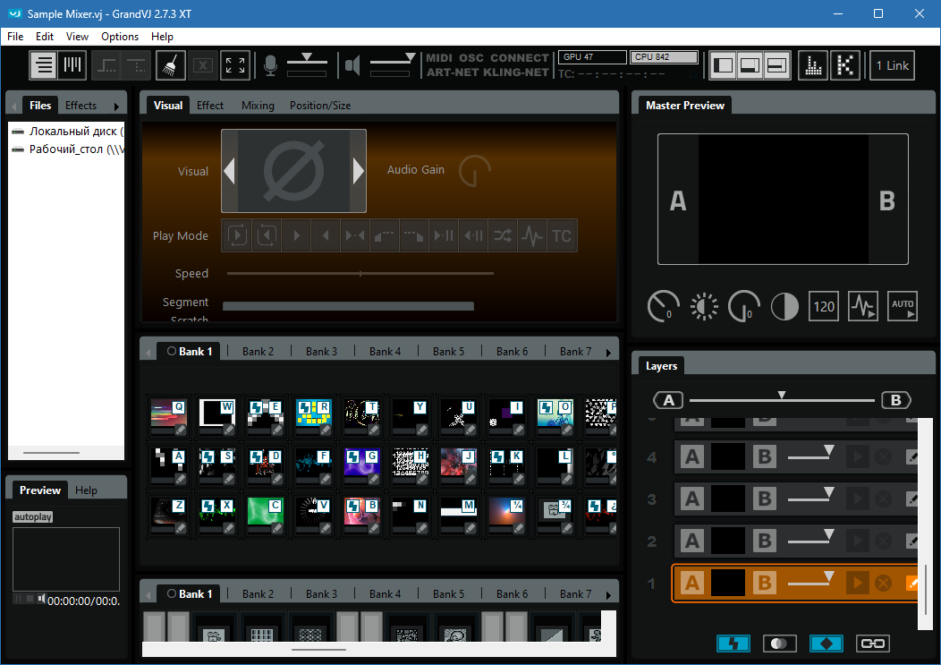Open the Position/Size tab
The height and width of the screenshot is (665, 941).
(x=320, y=105)
